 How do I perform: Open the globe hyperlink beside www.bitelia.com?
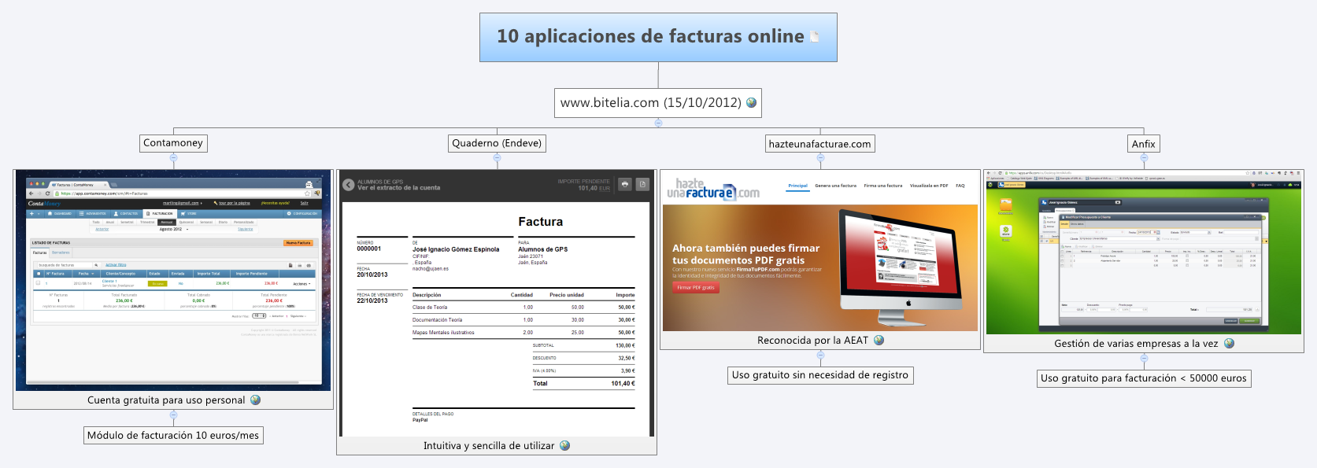click(x=751, y=102)
